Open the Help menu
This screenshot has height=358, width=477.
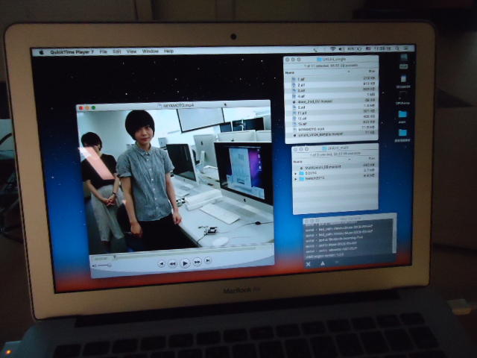pyautogui.click(x=169, y=51)
